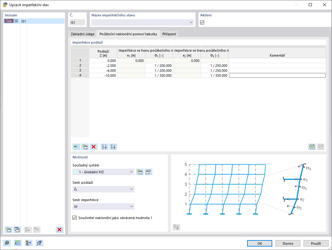
Task: Click the active comment cell in row 4
Action: pyautogui.click(x=277, y=75)
